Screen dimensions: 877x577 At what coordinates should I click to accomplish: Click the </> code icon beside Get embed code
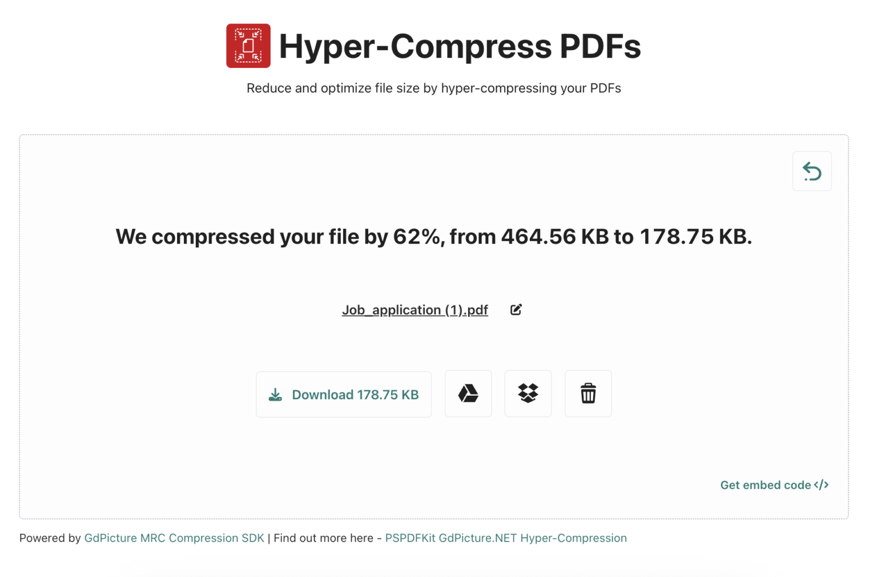pos(820,485)
